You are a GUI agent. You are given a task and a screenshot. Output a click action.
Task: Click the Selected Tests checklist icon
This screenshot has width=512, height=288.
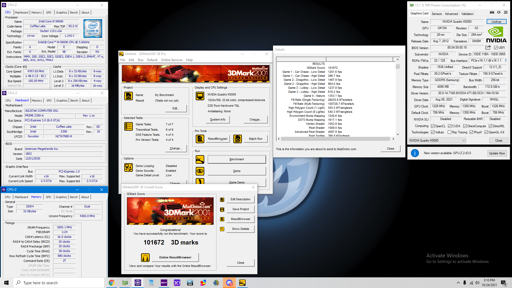click(x=129, y=126)
